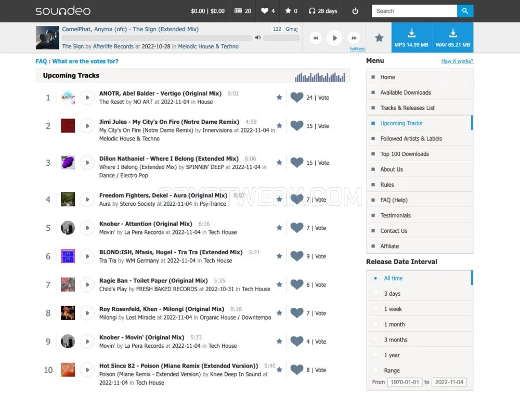Download the WAV 65.21 MB file

(453, 37)
